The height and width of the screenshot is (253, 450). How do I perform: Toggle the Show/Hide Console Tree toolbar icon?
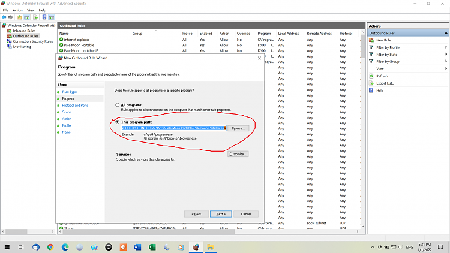pos(26,17)
